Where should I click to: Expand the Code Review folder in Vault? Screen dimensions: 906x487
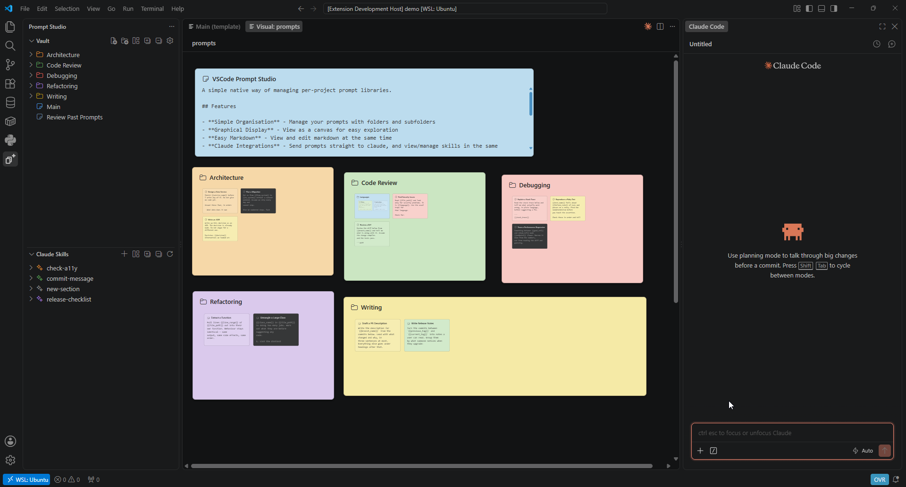[31, 65]
